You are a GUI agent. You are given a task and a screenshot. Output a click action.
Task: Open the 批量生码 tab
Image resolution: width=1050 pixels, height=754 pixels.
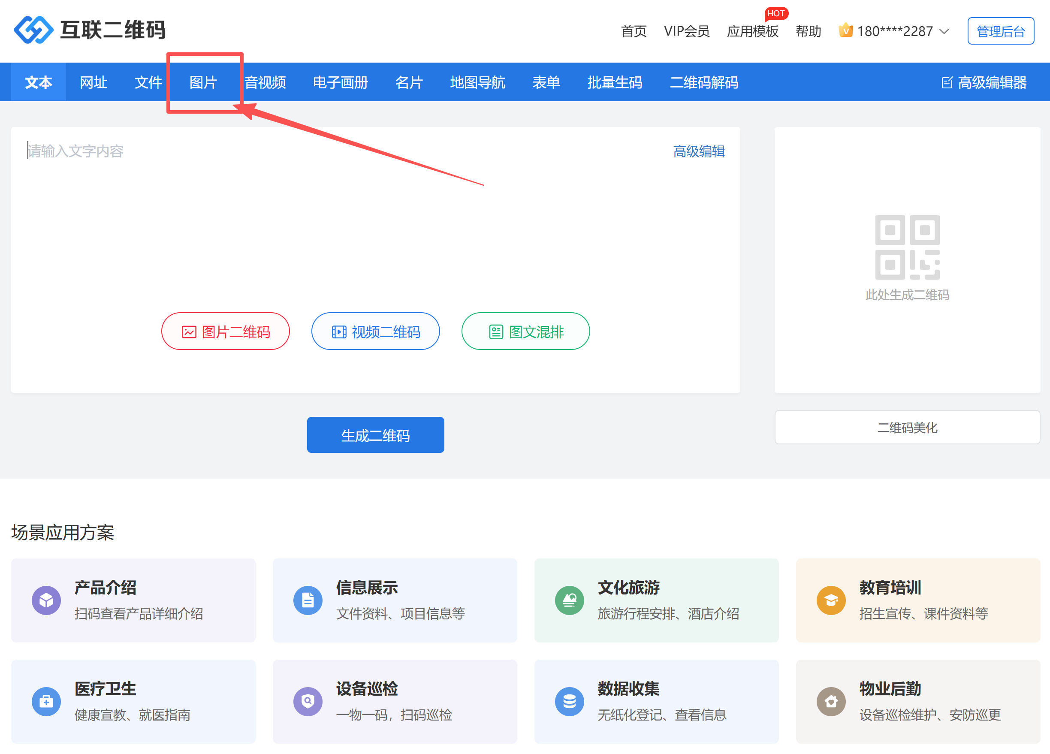615,82
